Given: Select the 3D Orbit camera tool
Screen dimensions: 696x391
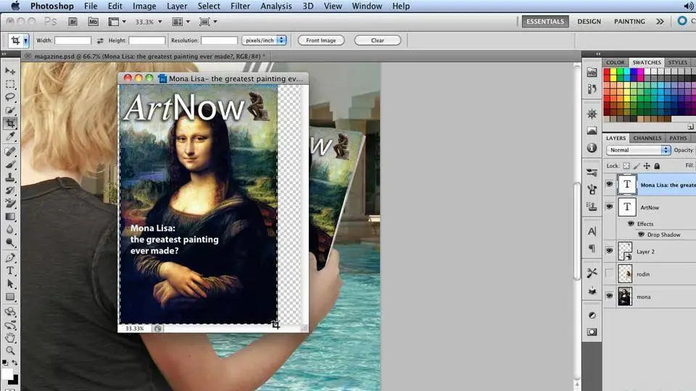Looking at the screenshot, I should point(9,325).
